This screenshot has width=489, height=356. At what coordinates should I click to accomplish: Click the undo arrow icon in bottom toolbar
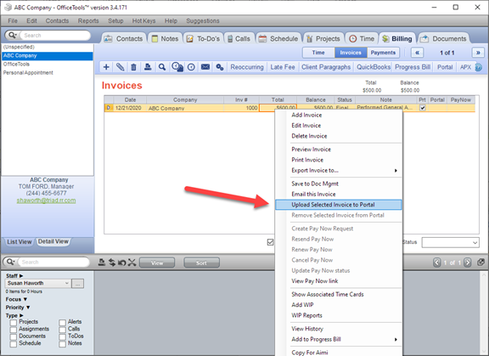122,263
